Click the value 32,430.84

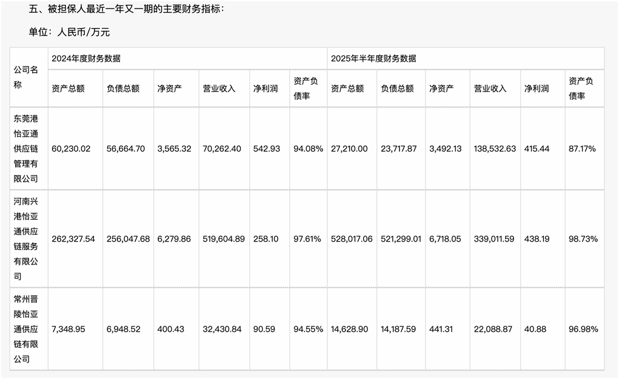tap(222, 329)
